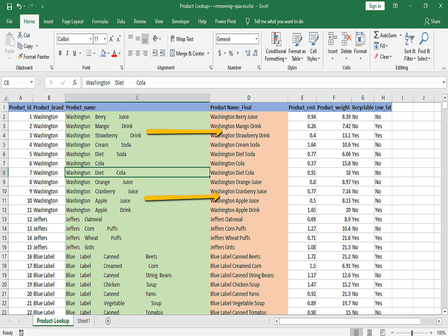Enable Wrap Text

coord(181,39)
